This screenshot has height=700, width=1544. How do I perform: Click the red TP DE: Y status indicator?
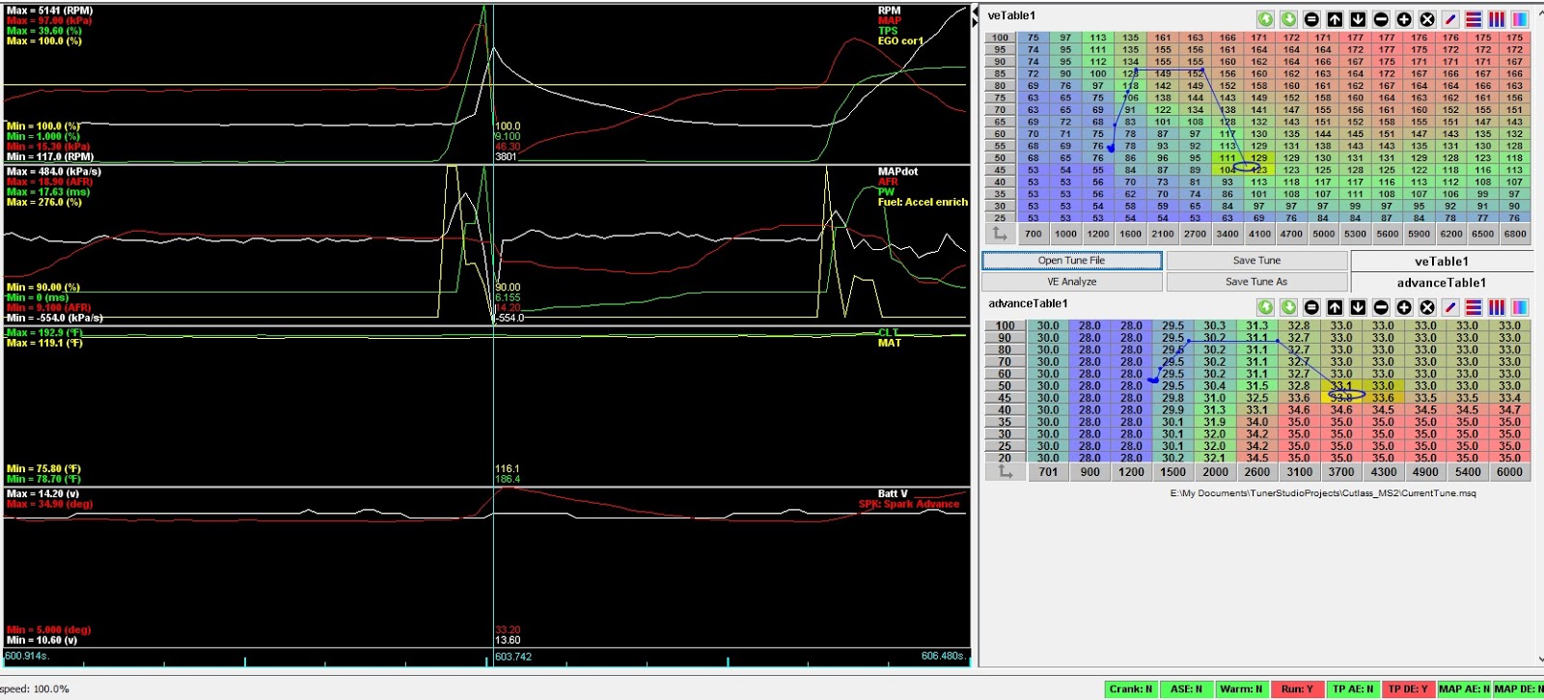point(1408,689)
